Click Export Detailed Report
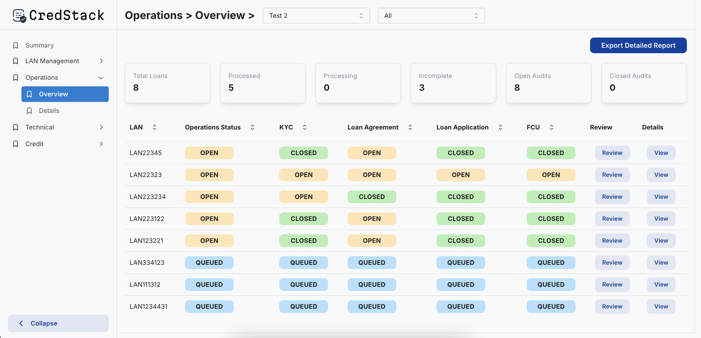 [638, 45]
